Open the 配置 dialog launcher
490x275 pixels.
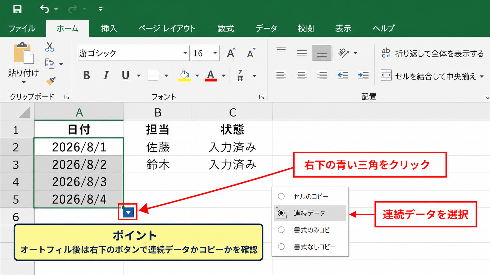(486, 97)
